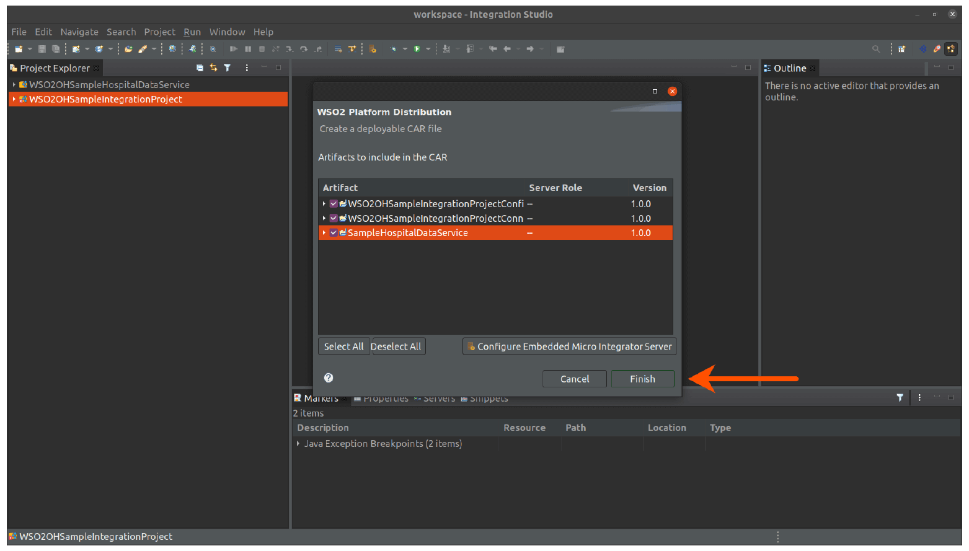This screenshot has height=551, width=969.
Task: Open the Run button dropdown arrow
Action: point(428,49)
